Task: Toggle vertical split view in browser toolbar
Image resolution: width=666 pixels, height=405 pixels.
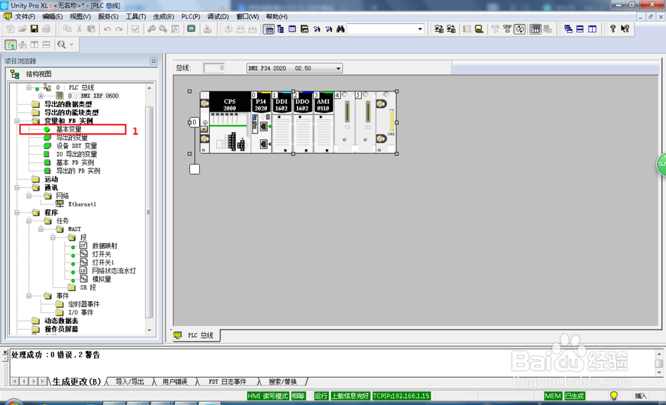Action: [35, 45]
